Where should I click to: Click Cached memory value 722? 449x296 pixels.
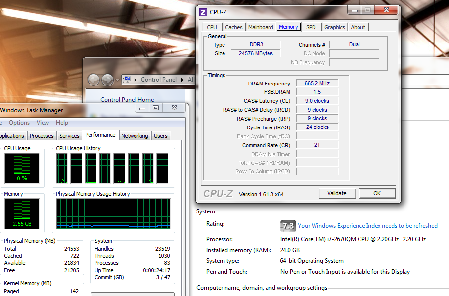(75, 256)
